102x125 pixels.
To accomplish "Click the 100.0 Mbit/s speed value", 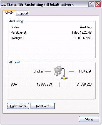I will (83, 38).
